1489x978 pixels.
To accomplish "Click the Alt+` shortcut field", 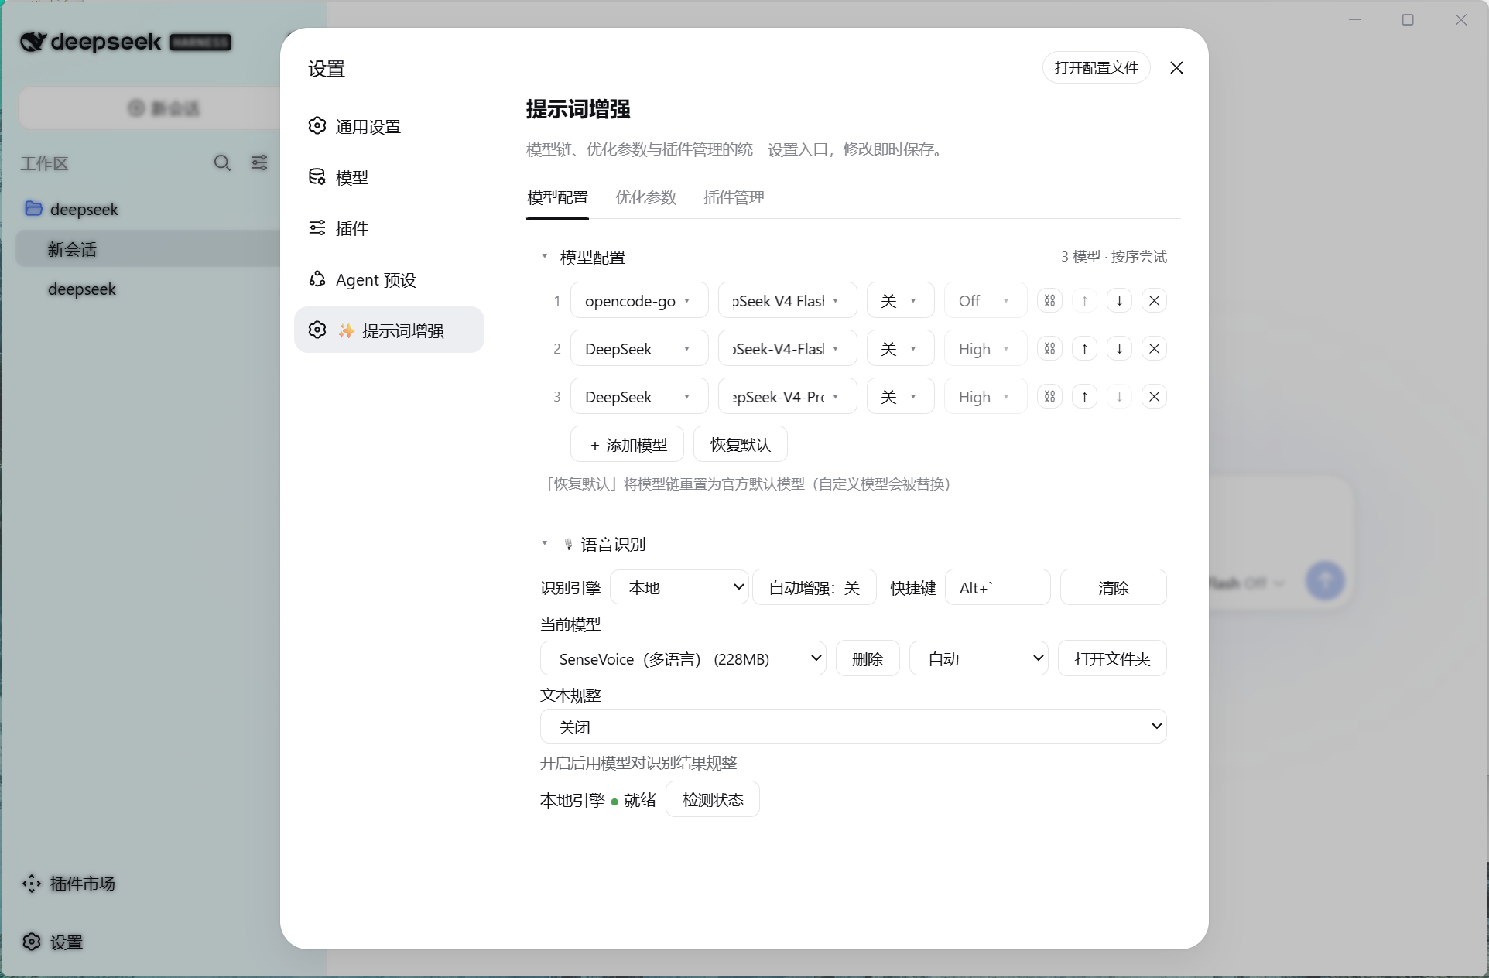I will coord(998,587).
